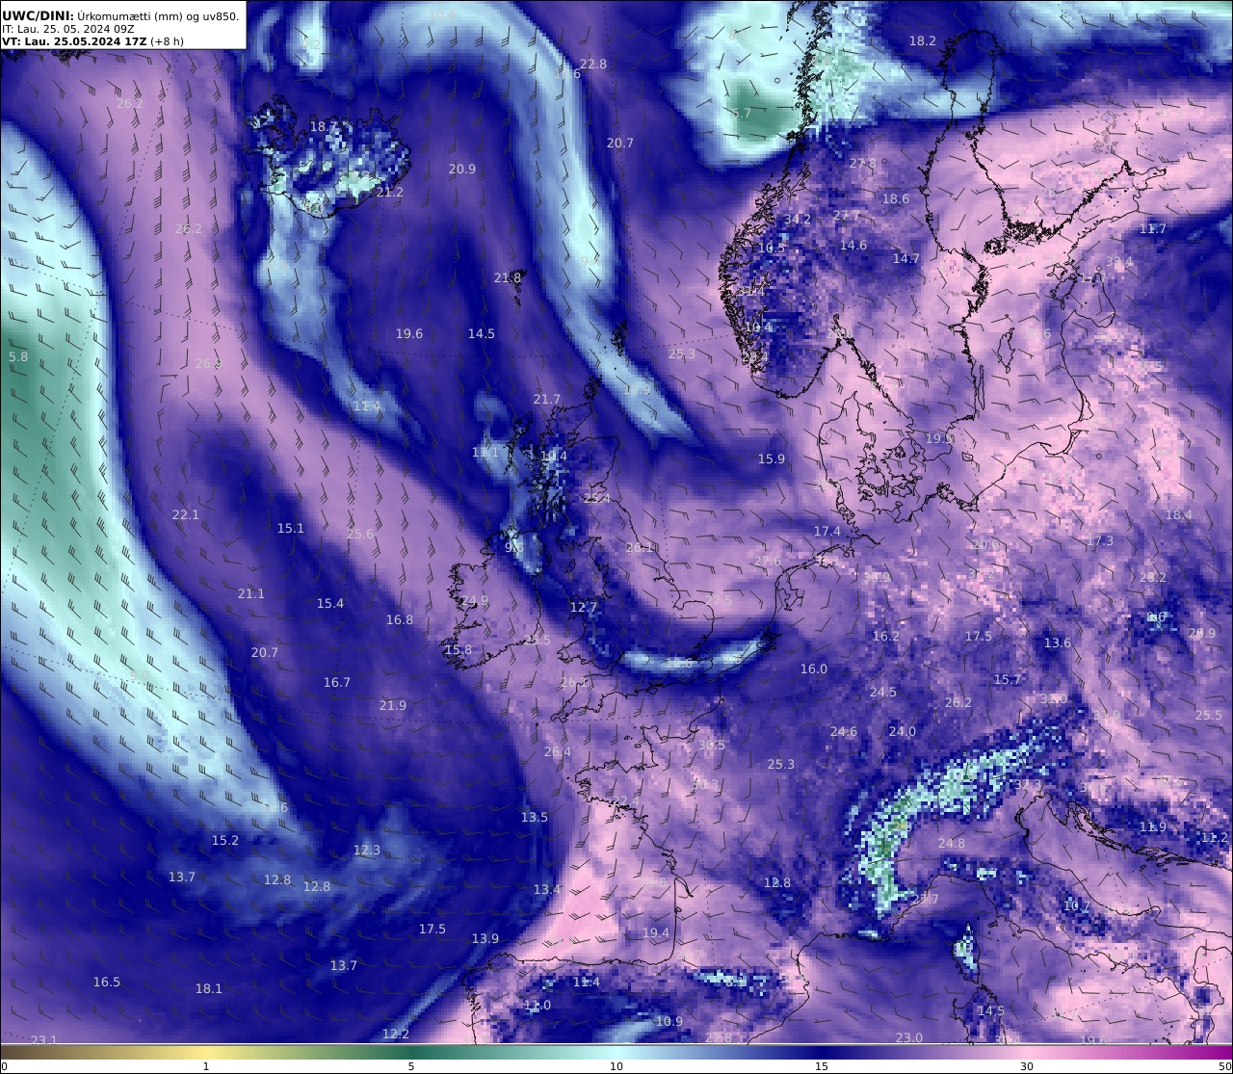The image size is (1233, 1074).
Task: Click the map value '12.2'
Action: (x=396, y=1034)
